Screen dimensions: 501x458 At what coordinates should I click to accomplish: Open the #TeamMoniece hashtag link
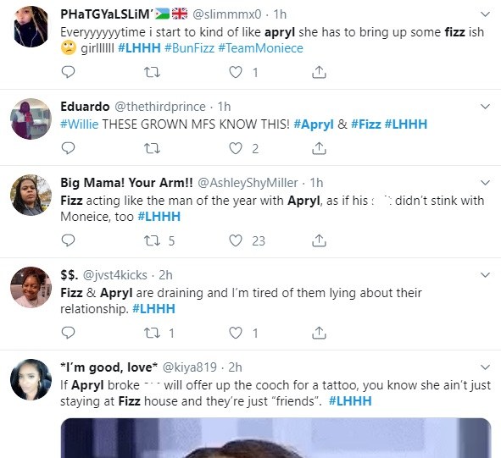click(x=261, y=48)
